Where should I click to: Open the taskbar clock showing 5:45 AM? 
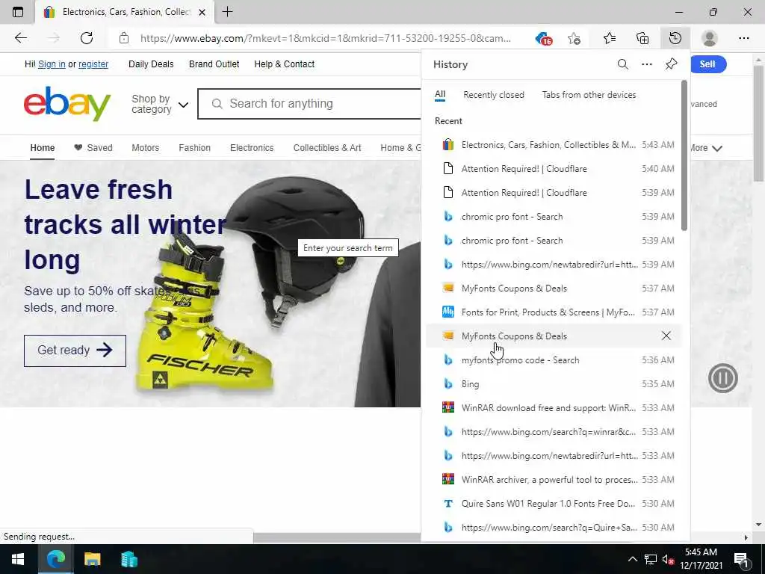point(701,559)
